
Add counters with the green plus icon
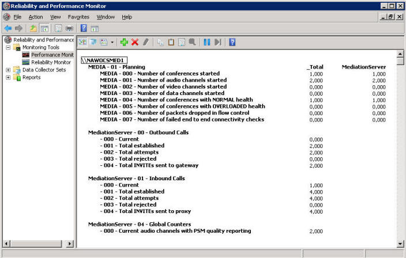coord(125,42)
